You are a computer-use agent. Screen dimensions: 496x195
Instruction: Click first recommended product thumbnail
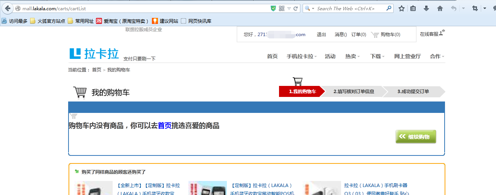click(x=94, y=188)
